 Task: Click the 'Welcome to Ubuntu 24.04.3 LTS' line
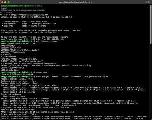point(37,17)
